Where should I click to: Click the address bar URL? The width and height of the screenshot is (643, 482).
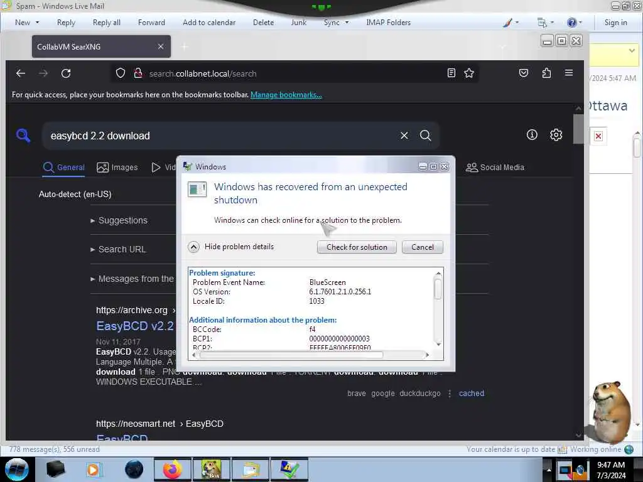[x=203, y=74]
